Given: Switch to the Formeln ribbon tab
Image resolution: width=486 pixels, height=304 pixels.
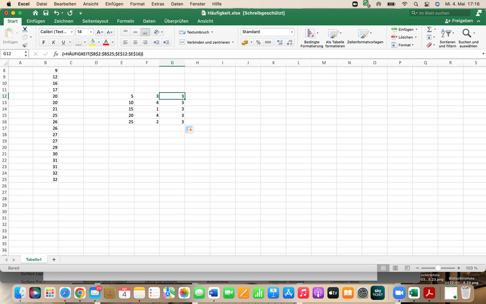Looking at the screenshot, I should click(x=126, y=21).
